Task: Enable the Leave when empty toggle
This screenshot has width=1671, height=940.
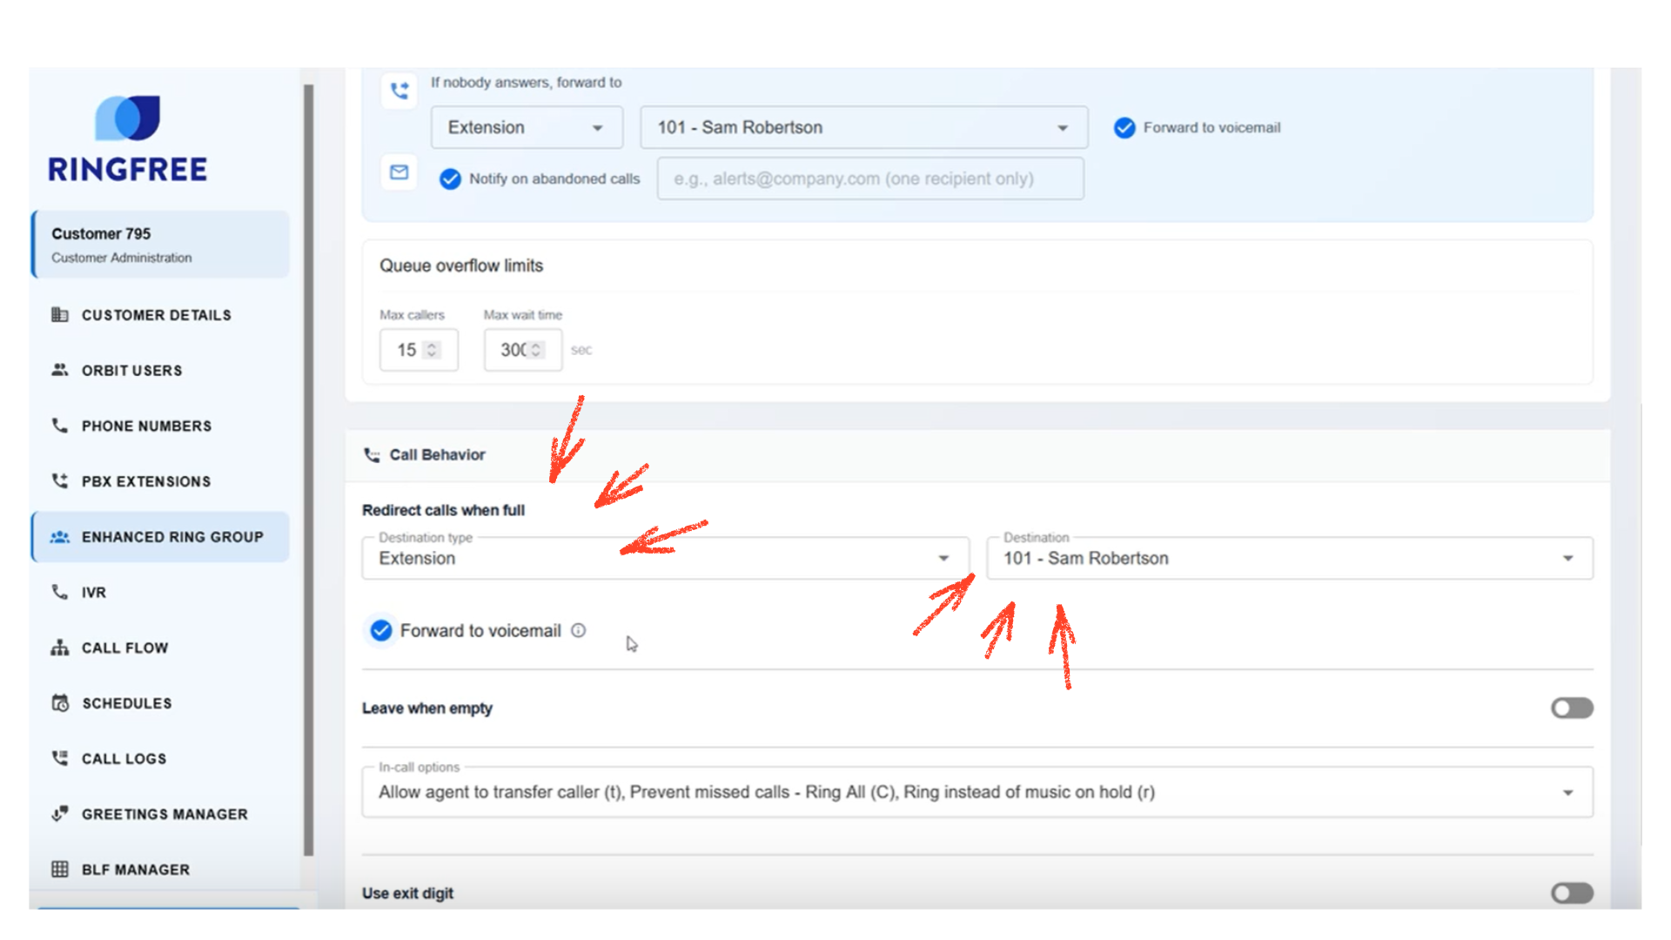Action: 1571,708
